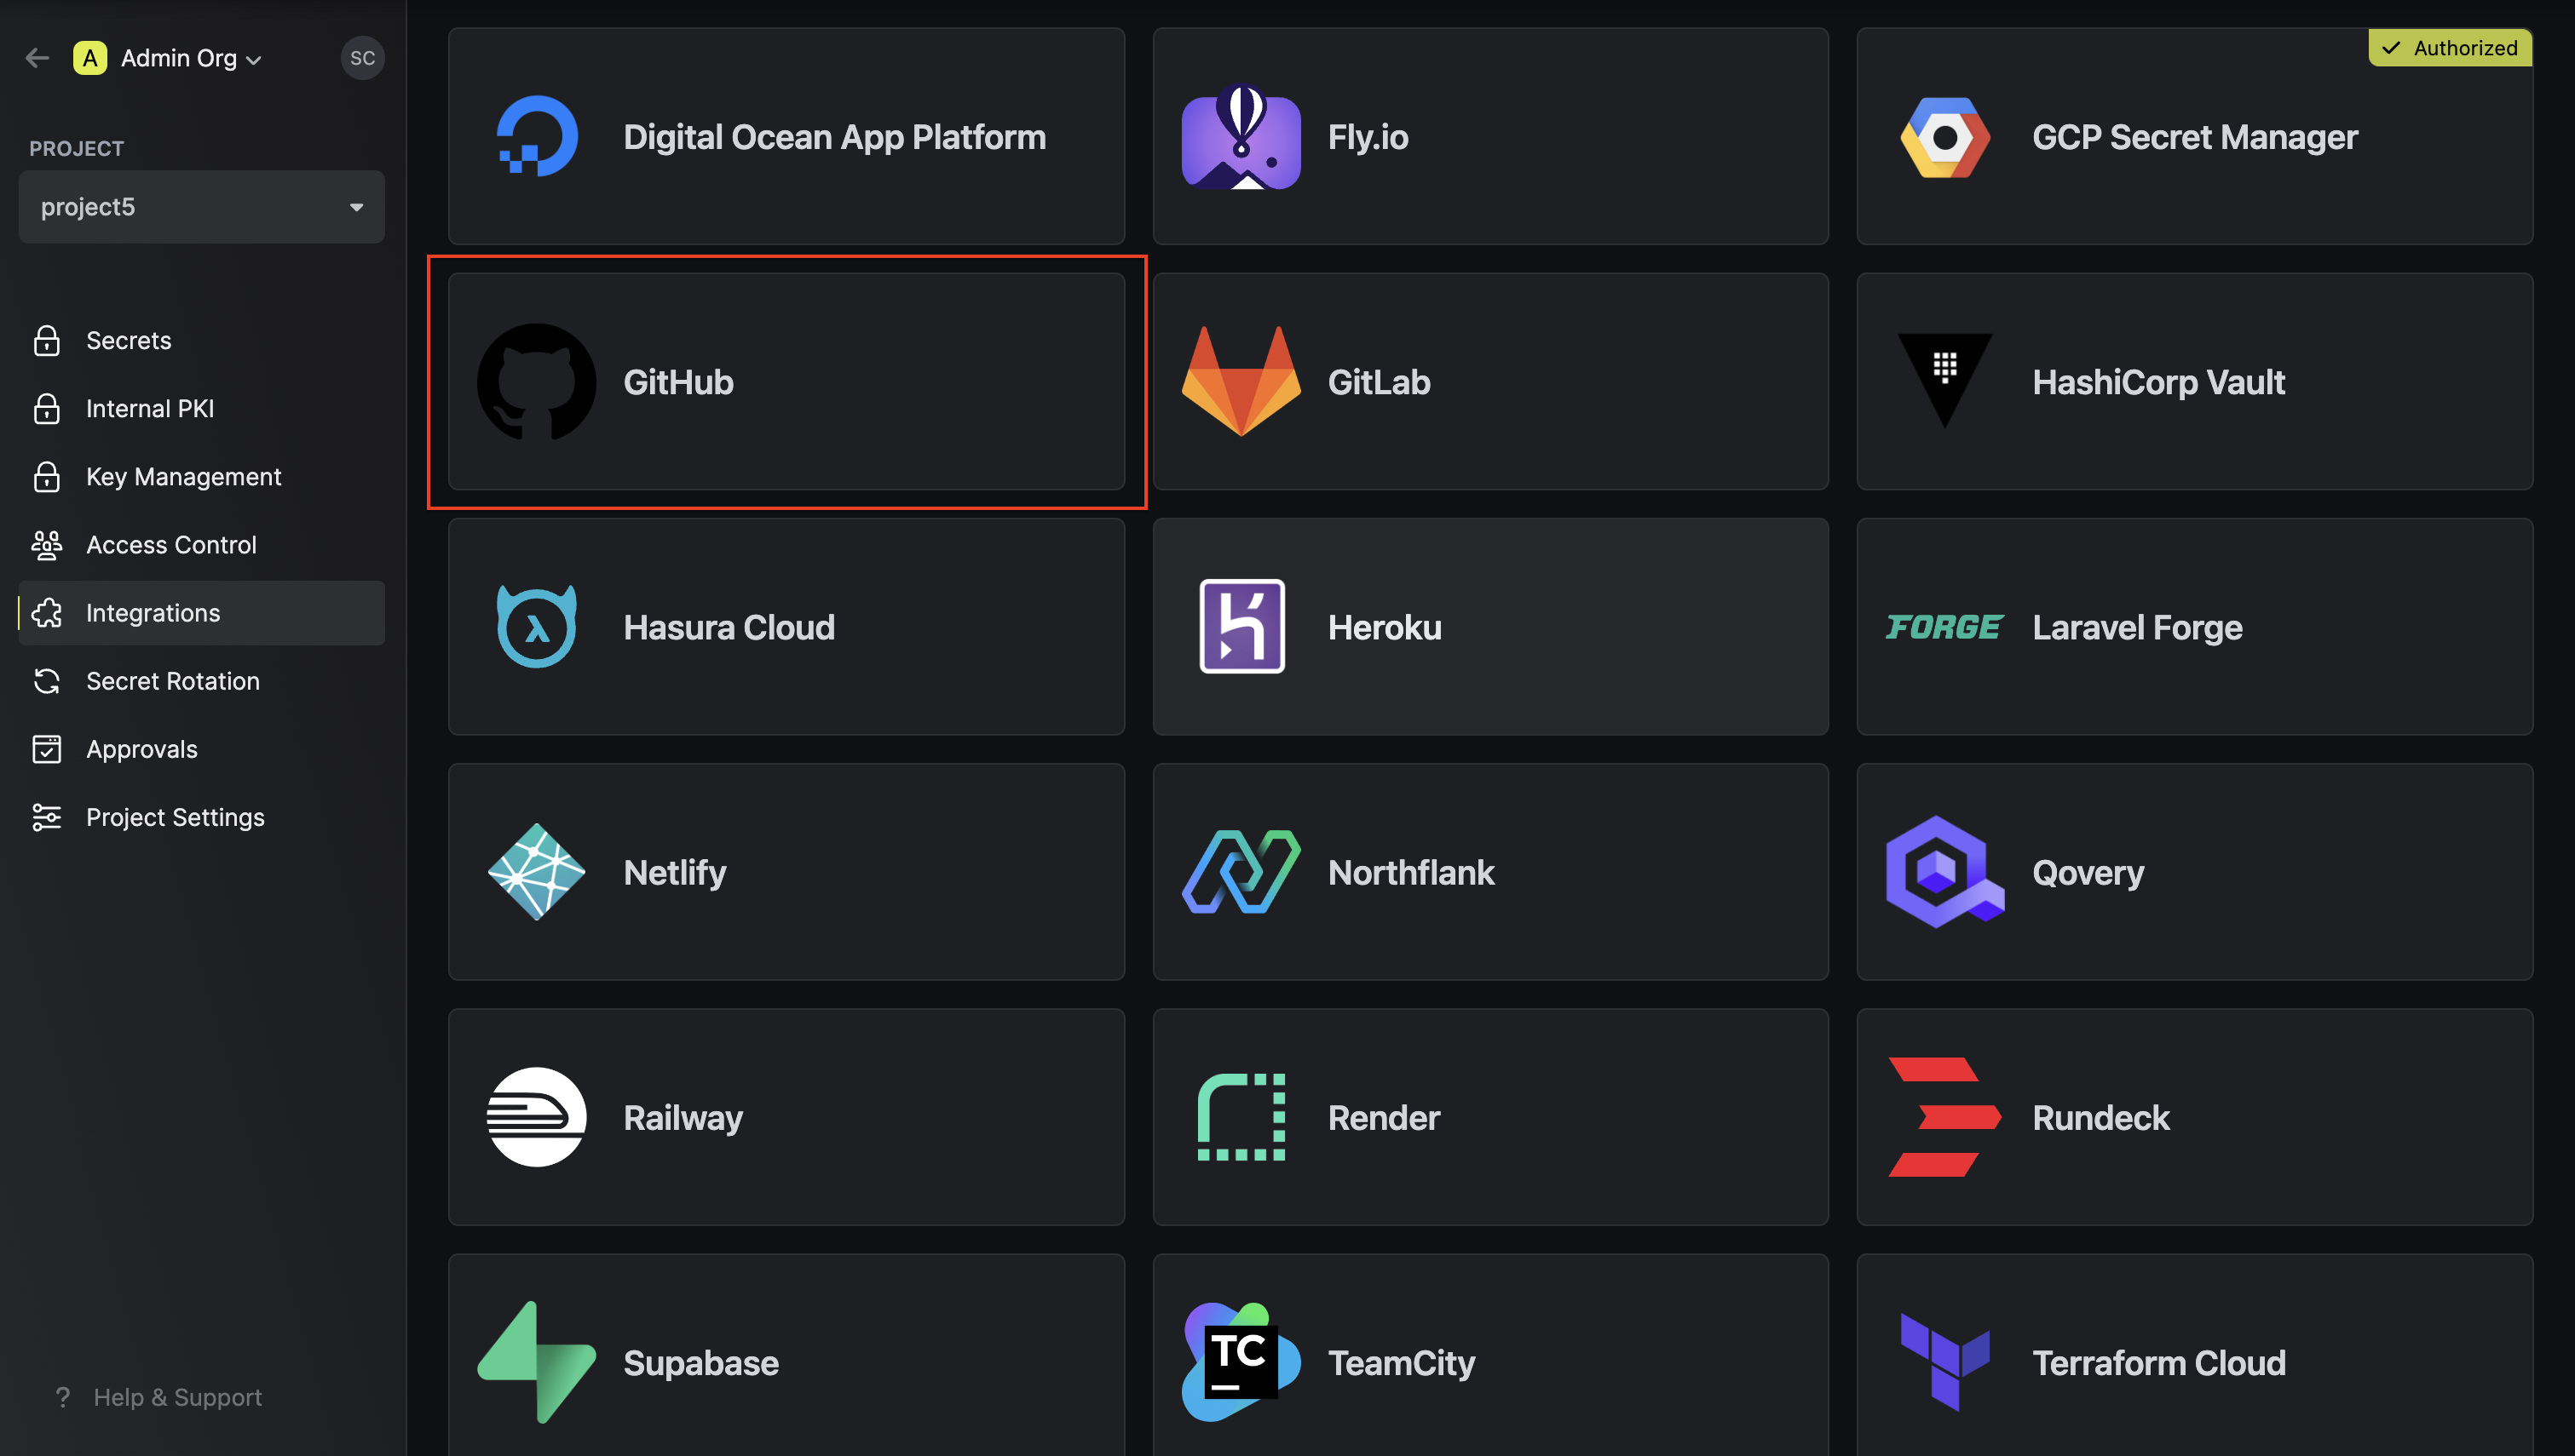
Task: Open Secret Rotation page
Action: point(201,681)
